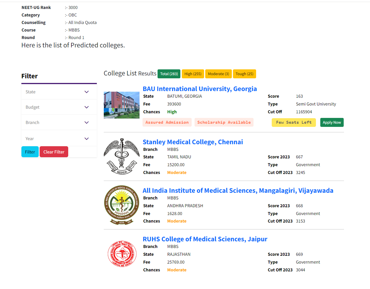Click the green Apply Now button
The image size is (370, 289).
point(332,123)
